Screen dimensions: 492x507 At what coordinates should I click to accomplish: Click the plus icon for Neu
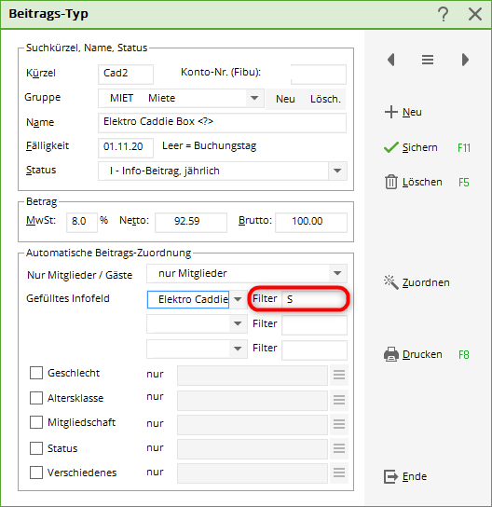pos(391,112)
